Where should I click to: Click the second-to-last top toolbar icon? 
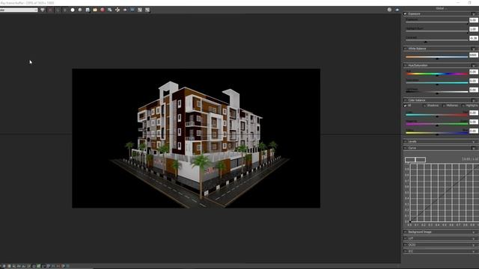point(140,10)
